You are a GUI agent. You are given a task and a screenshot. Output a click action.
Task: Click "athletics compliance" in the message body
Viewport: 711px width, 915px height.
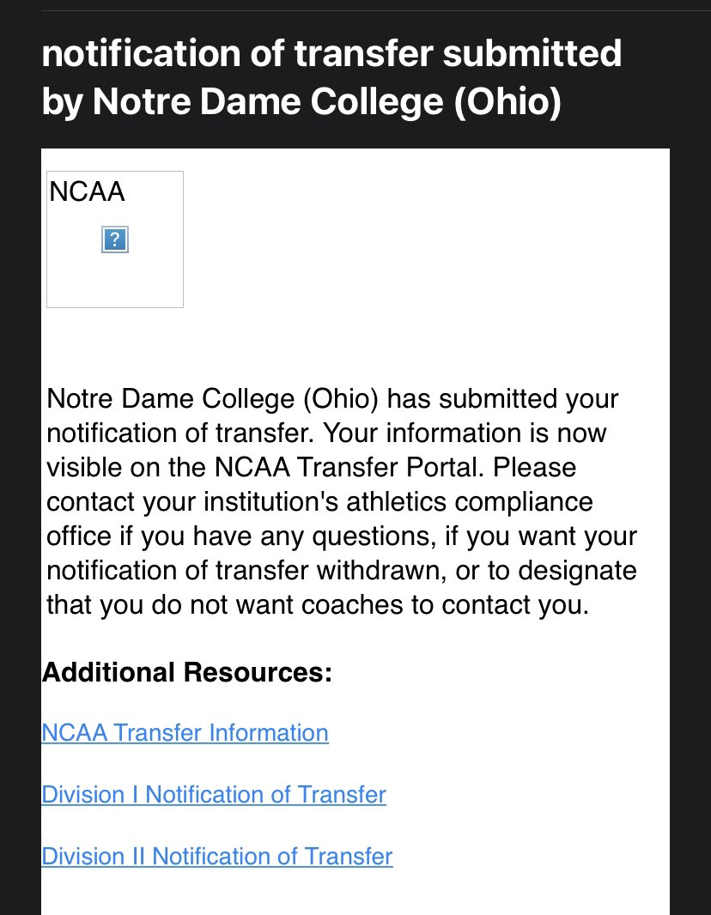coord(470,502)
